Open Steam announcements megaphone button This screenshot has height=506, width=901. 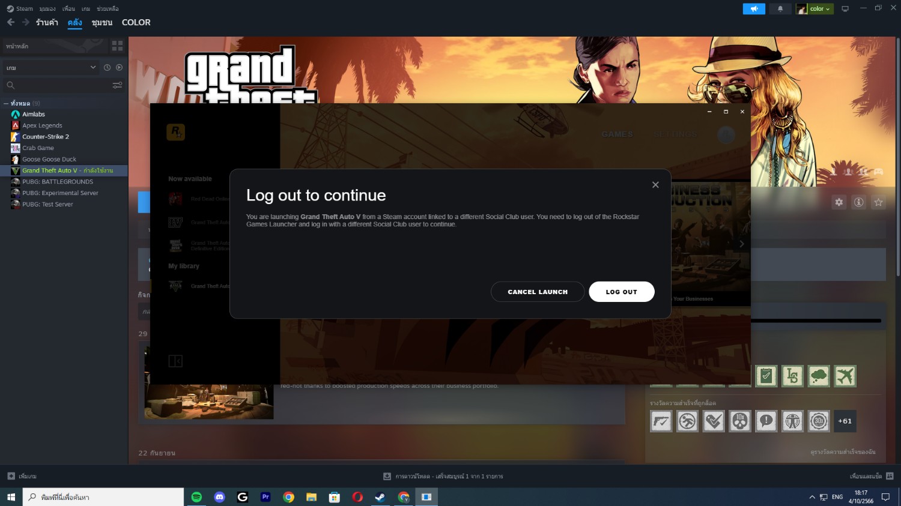[x=754, y=8]
